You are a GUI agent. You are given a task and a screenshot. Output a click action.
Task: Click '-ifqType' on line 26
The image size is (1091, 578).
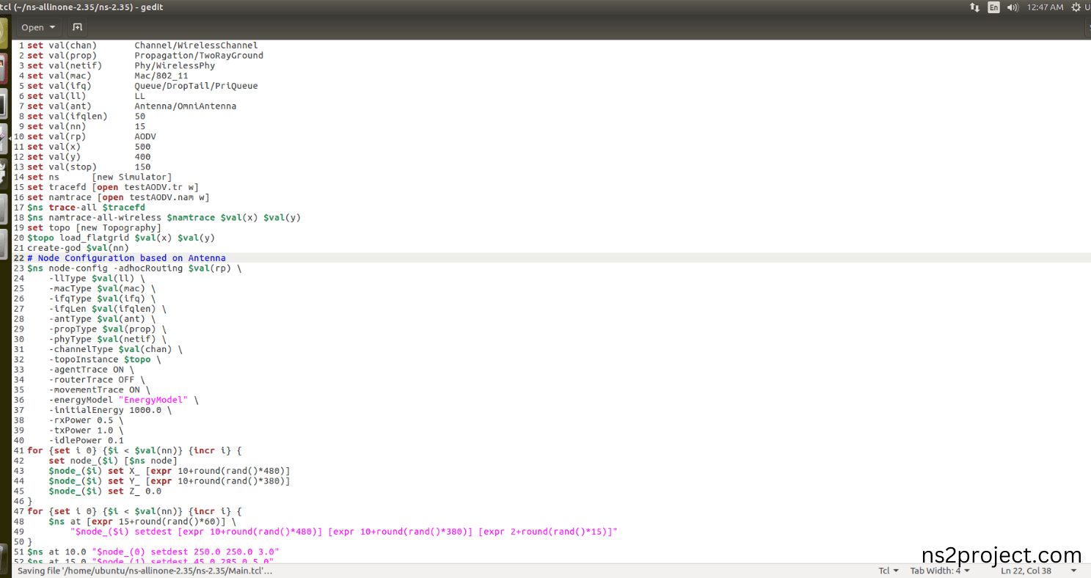pos(70,299)
